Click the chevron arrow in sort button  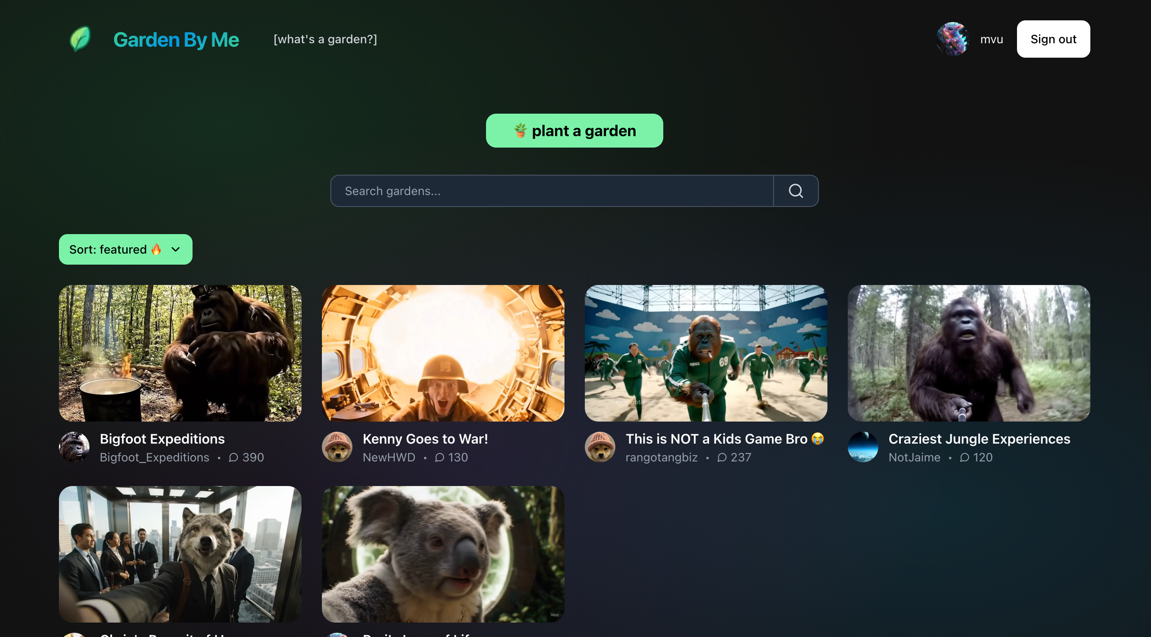[176, 249]
